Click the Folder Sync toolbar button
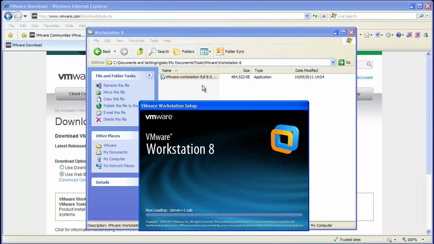 [230, 52]
